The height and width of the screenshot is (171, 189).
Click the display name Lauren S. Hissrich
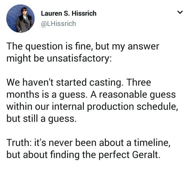coord(69,13)
